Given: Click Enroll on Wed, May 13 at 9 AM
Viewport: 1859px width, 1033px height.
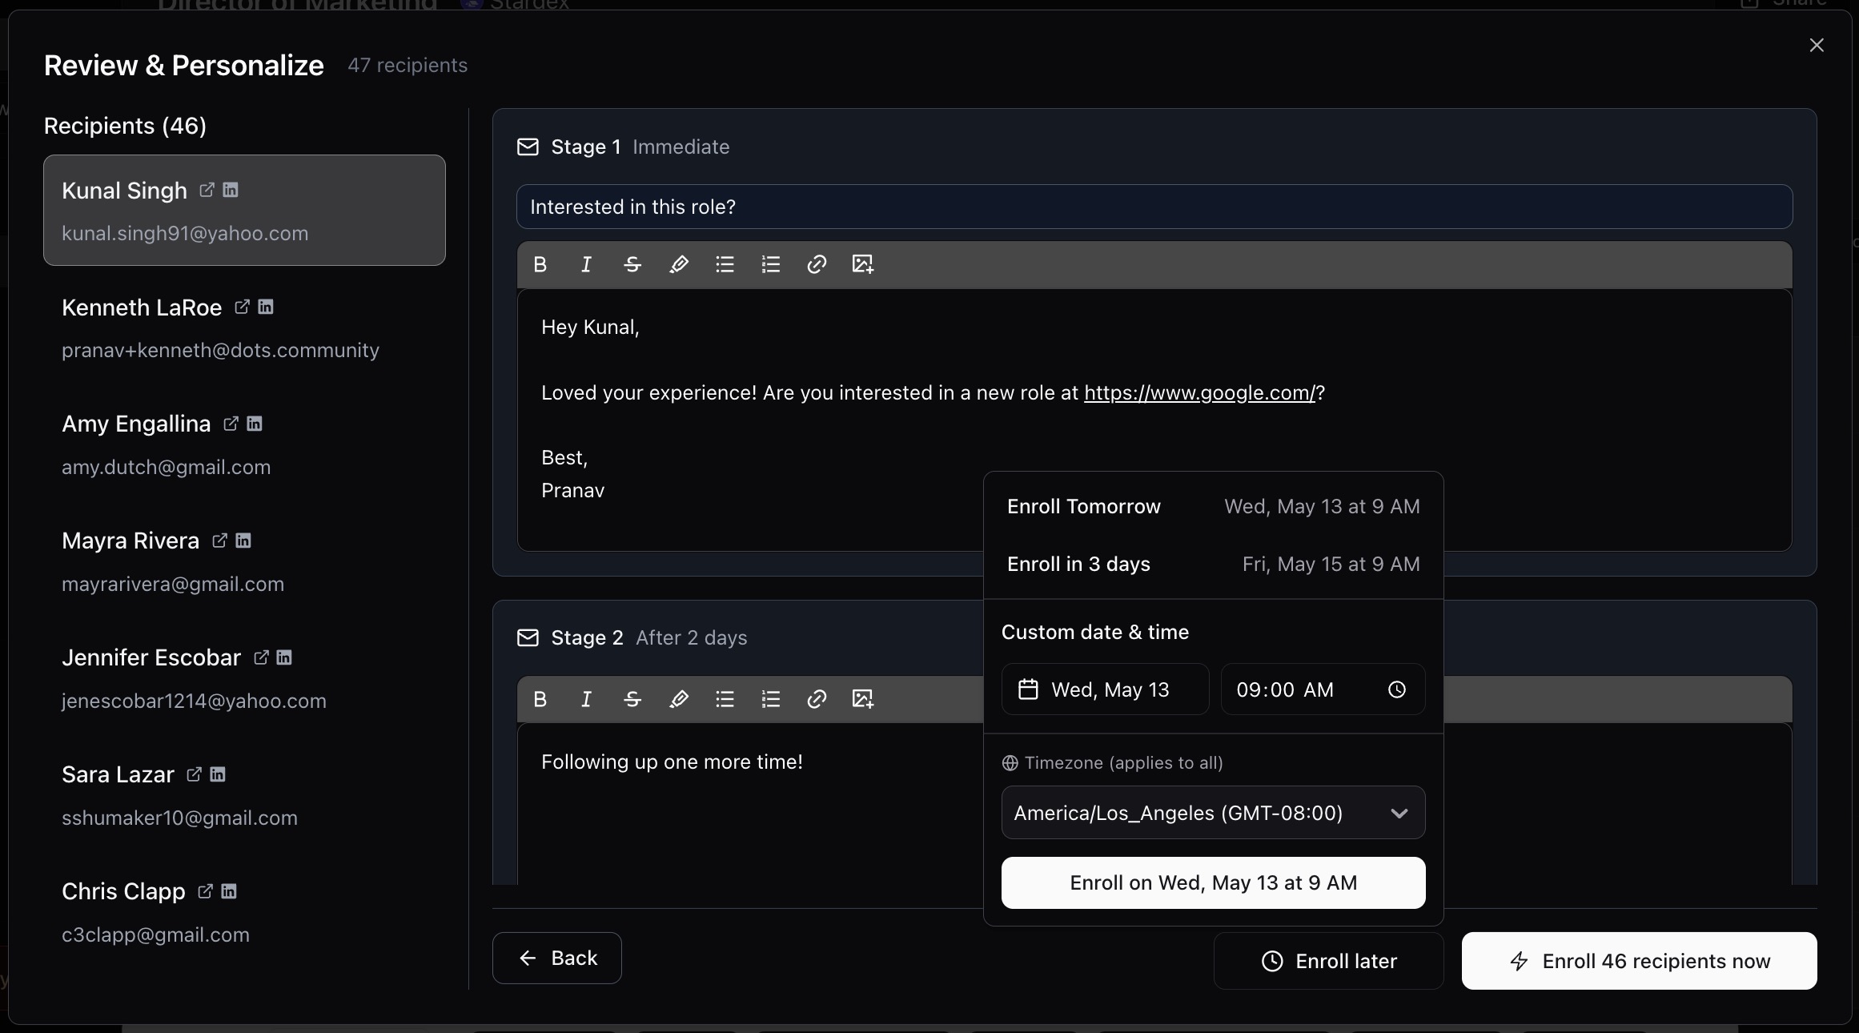Looking at the screenshot, I should [1213, 883].
